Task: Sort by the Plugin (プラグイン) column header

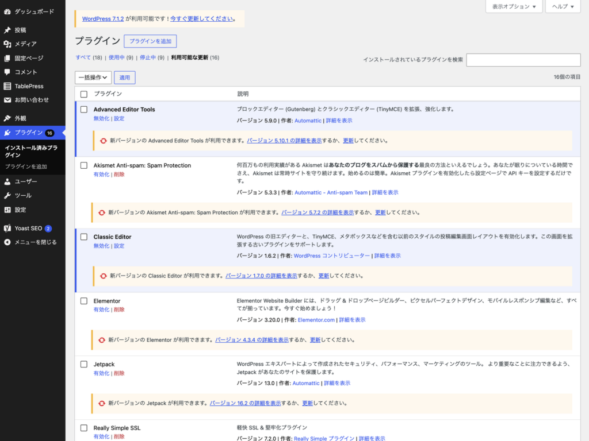Action: point(108,94)
